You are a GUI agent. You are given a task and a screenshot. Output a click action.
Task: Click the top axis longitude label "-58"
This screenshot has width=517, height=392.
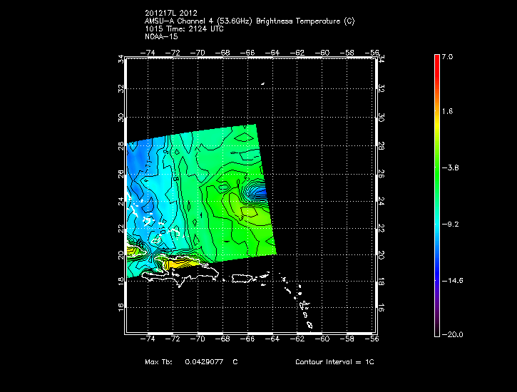(347, 53)
